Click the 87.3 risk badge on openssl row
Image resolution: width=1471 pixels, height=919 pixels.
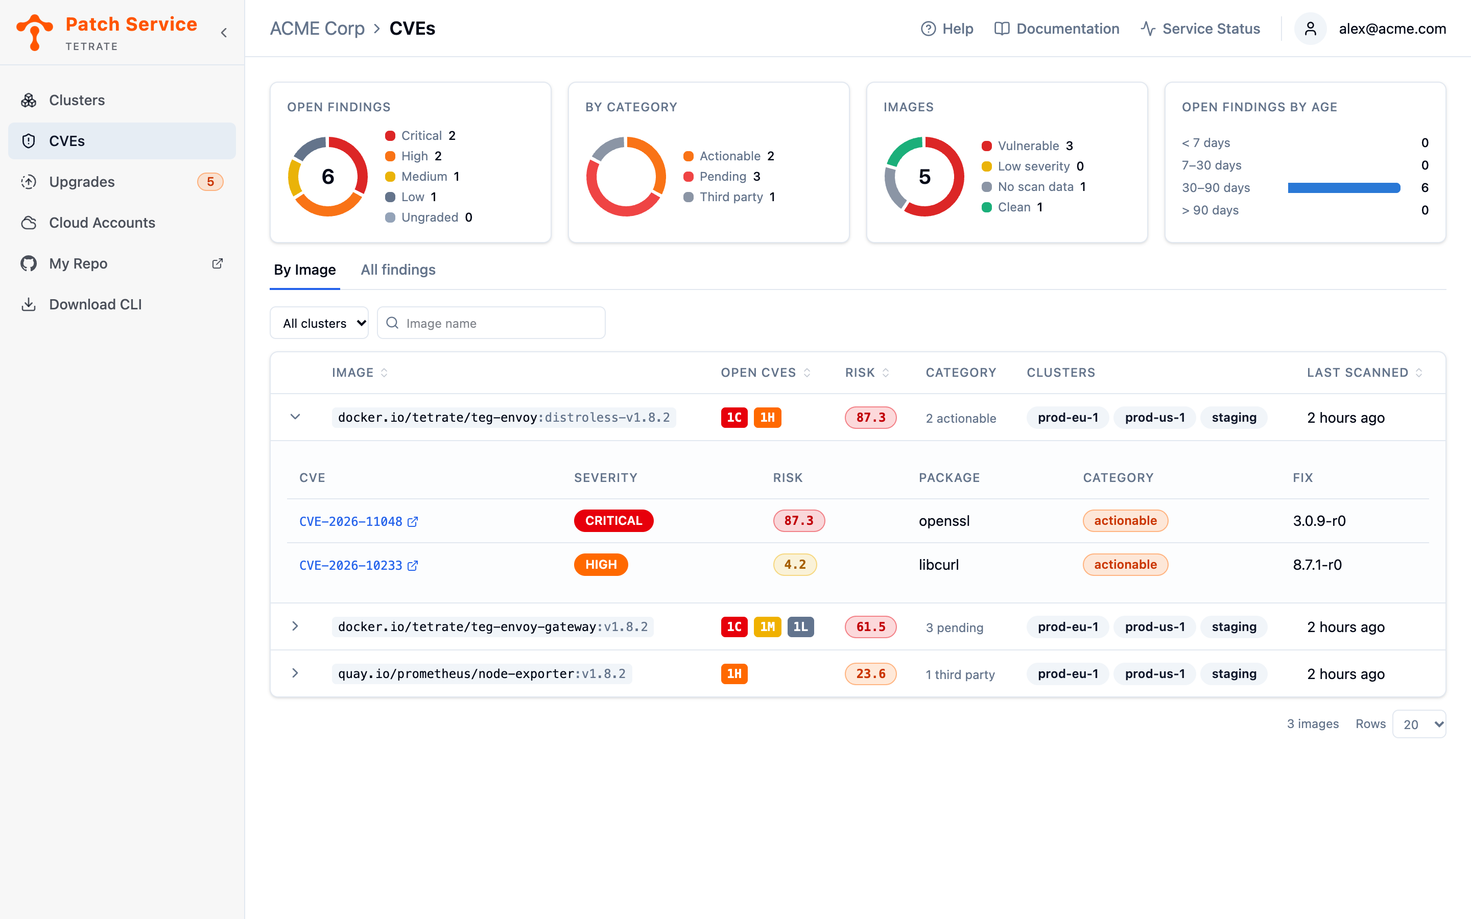(x=799, y=521)
